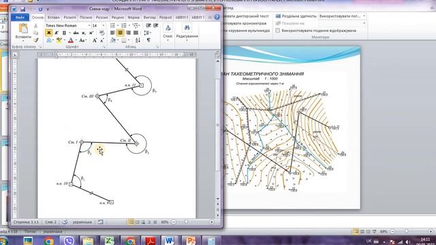436x245 pixels.
Task: Toggle bold formatting in Word ribbon
Action: pyautogui.click(x=48, y=33)
